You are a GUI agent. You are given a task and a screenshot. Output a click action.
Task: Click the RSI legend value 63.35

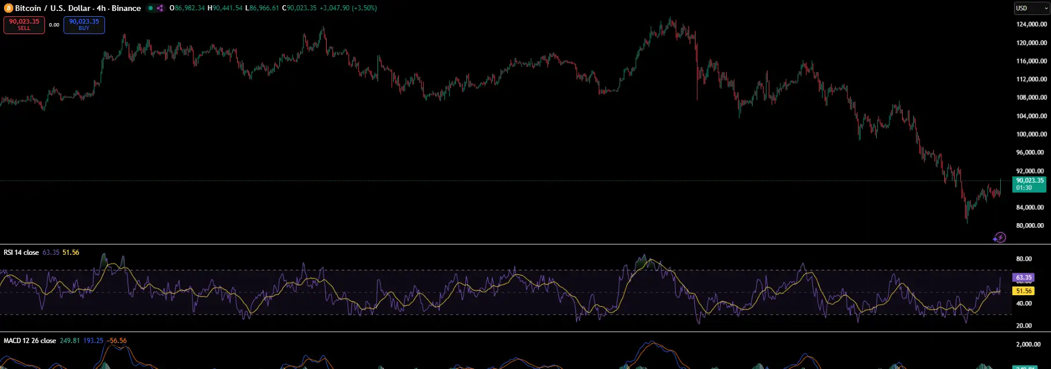click(51, 253)
